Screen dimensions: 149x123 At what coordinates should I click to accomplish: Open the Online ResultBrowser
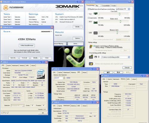pos(27,45)
